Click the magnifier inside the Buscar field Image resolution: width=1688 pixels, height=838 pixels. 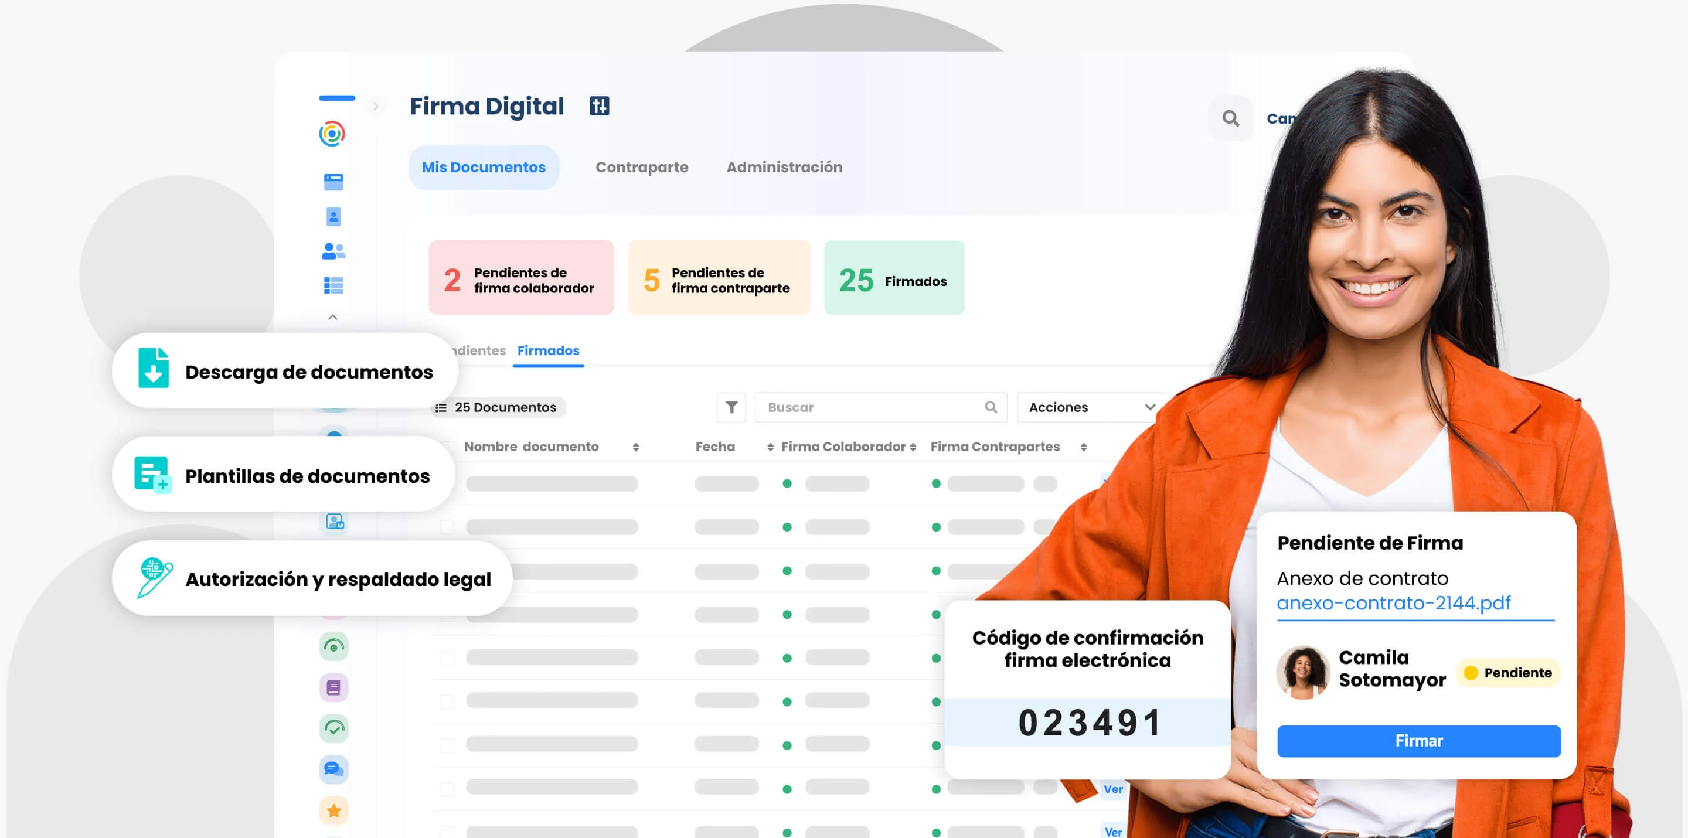pyautogui.click(x=991, y=407)
